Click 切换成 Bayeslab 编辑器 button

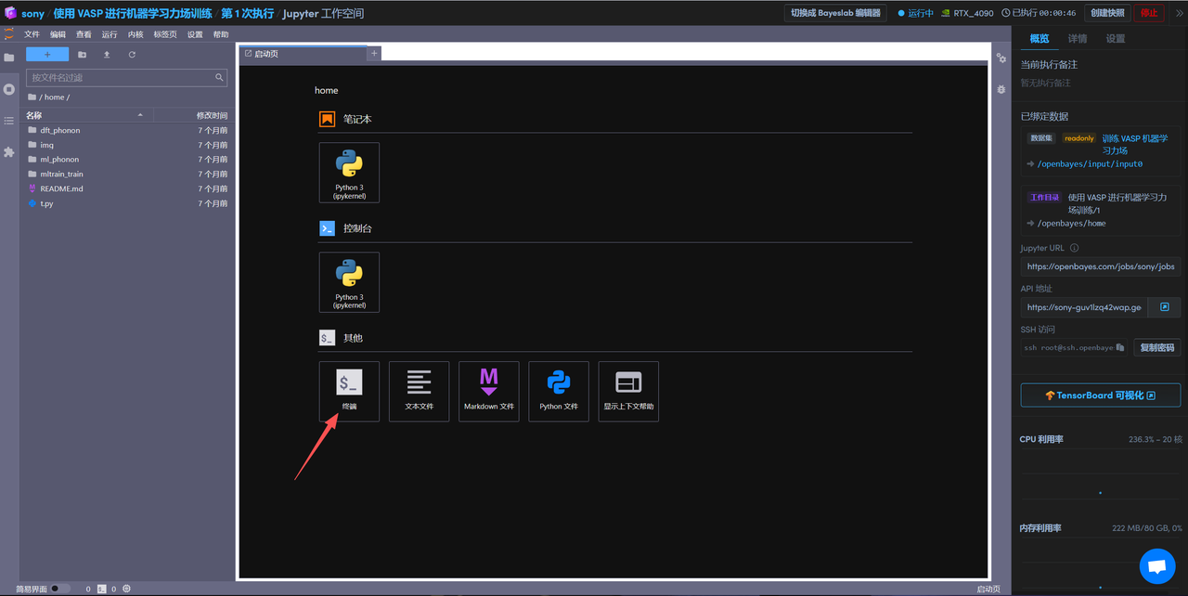pos(835,13)
